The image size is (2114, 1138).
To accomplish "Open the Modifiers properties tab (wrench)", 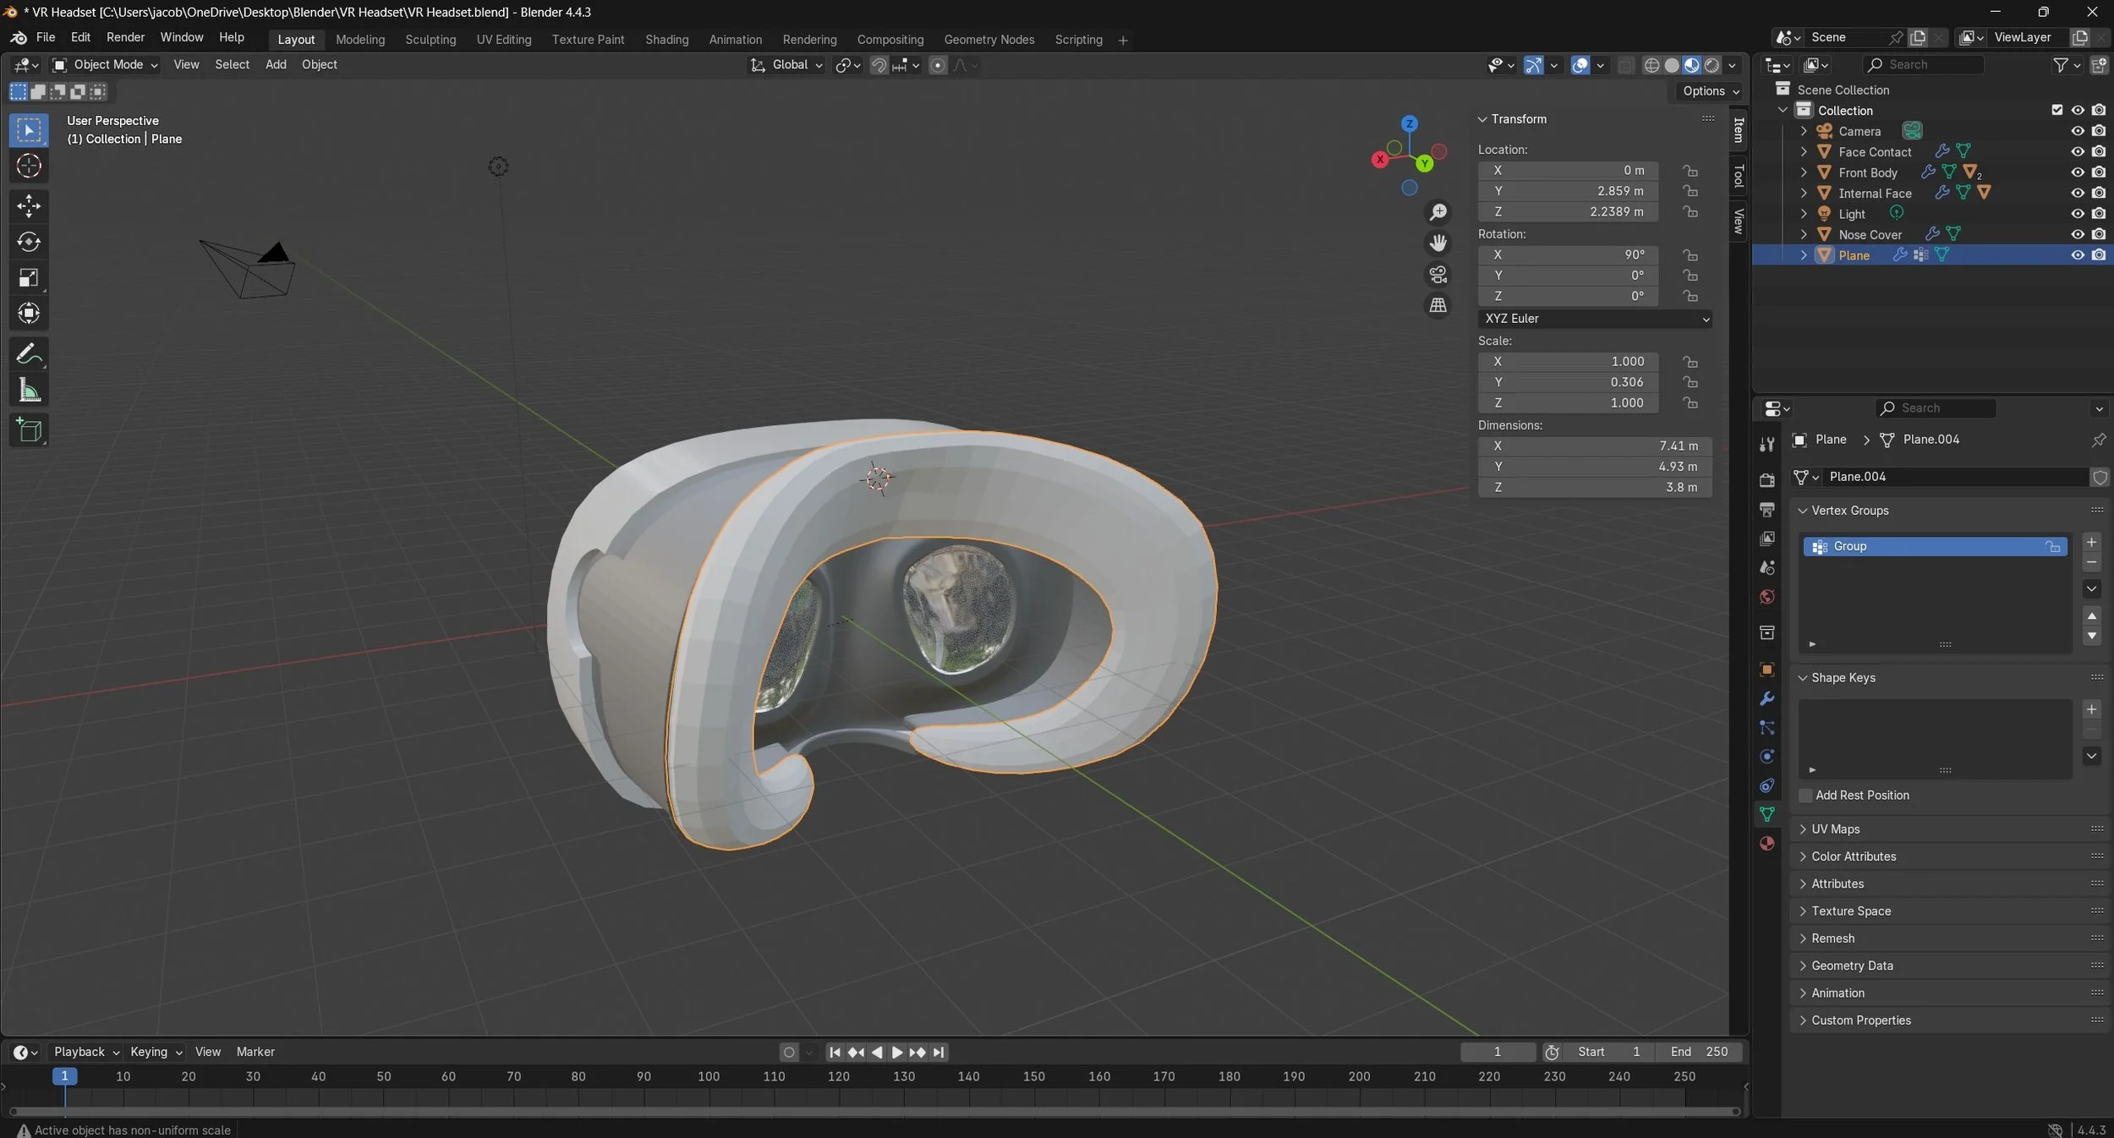I will tap(1766, 699).
